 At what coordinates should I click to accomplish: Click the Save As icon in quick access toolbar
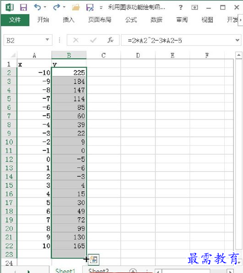click(x=90, y=7)
